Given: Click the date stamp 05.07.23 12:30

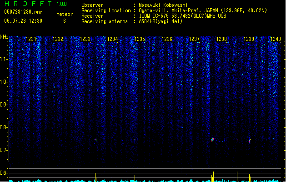Looking at the screenshot, I should pyautogui.click(x=23, y=21).
